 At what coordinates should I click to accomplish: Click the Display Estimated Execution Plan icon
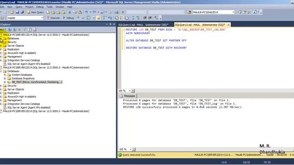[x=88, y=18]
